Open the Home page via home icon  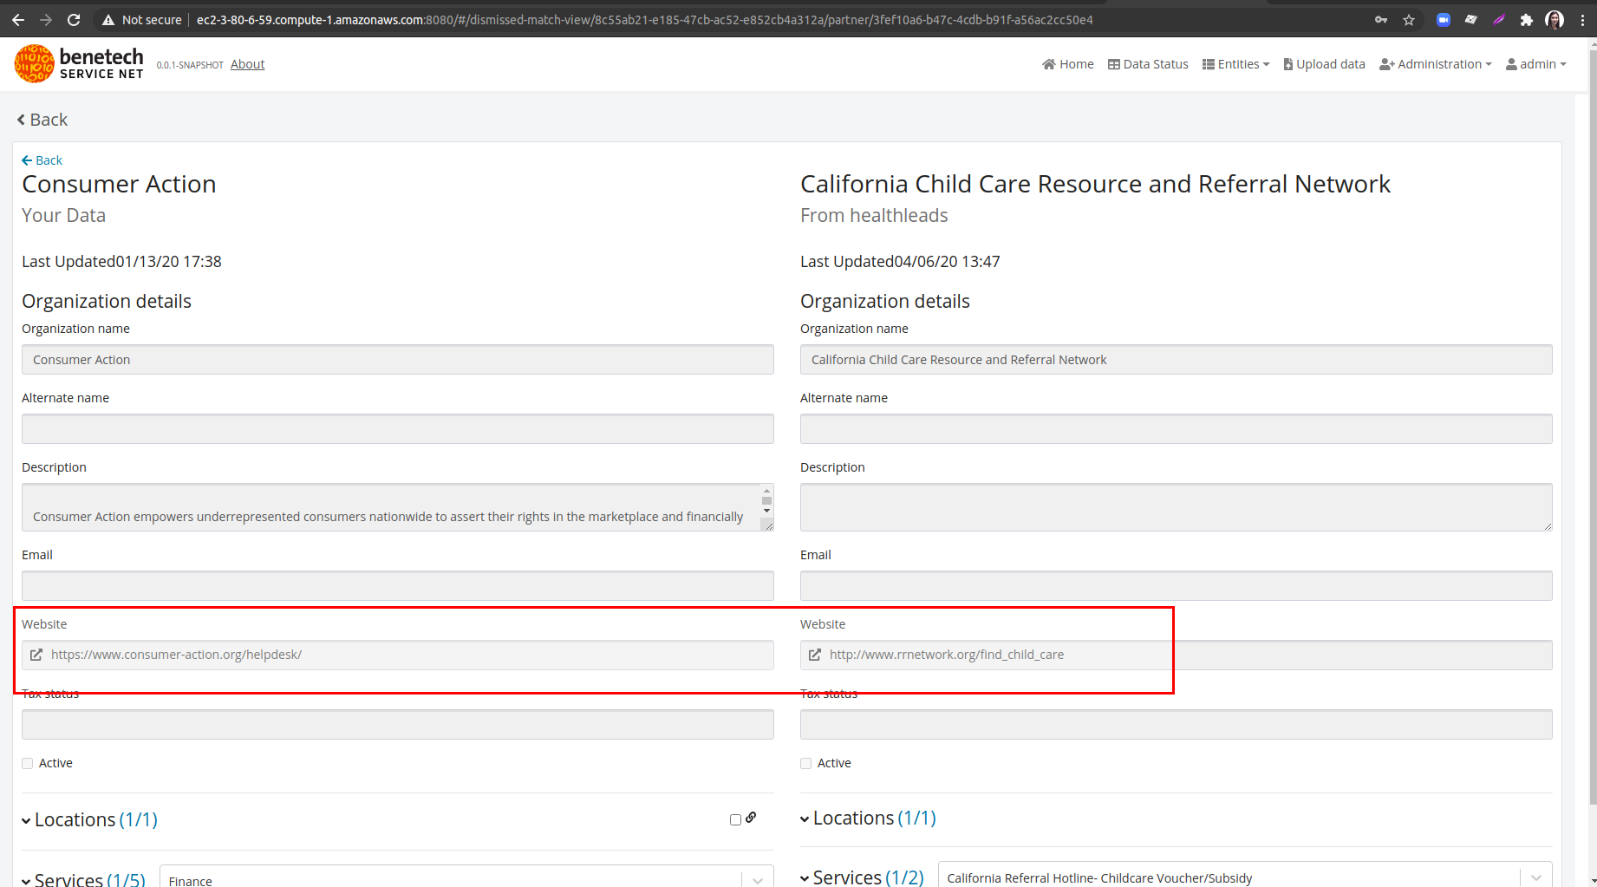click(1050, 63)
